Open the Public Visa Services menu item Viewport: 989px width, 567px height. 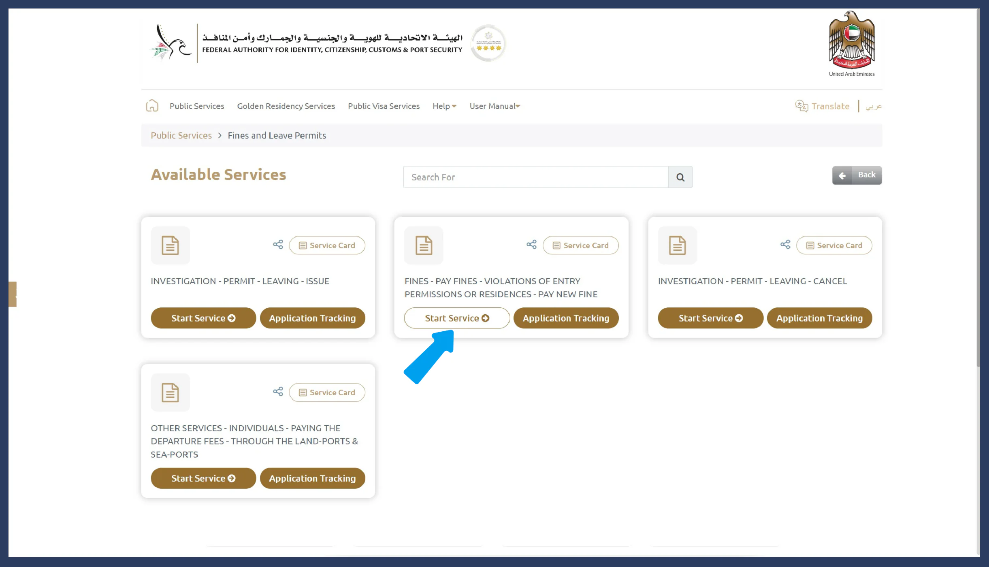pos(384,106)
